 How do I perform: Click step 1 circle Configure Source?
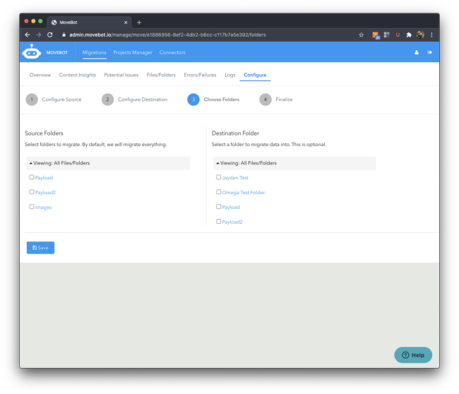[32, 100]
